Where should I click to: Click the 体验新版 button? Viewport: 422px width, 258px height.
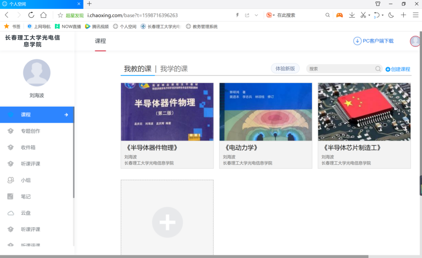click(285, 69)
